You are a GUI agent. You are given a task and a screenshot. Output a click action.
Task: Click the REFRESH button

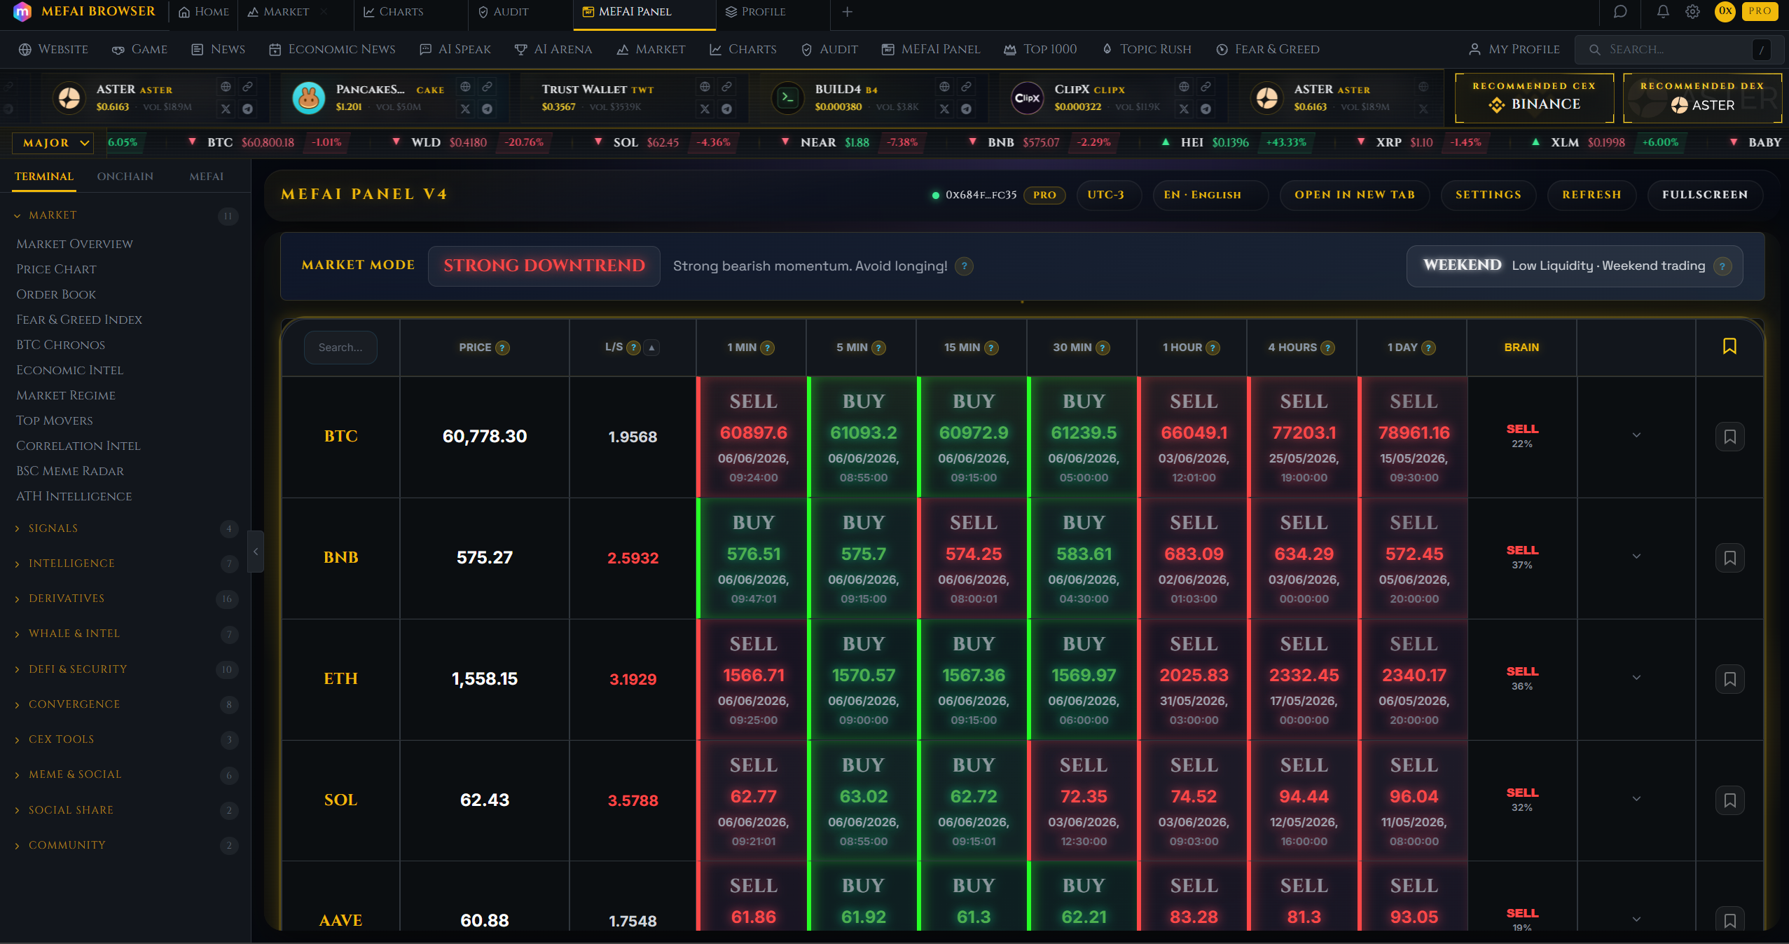(x=1591, y=195)
